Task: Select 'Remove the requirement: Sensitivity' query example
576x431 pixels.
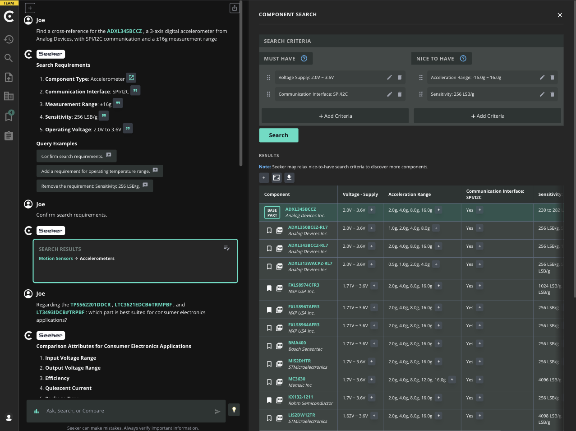Action: tap(95, 186)
